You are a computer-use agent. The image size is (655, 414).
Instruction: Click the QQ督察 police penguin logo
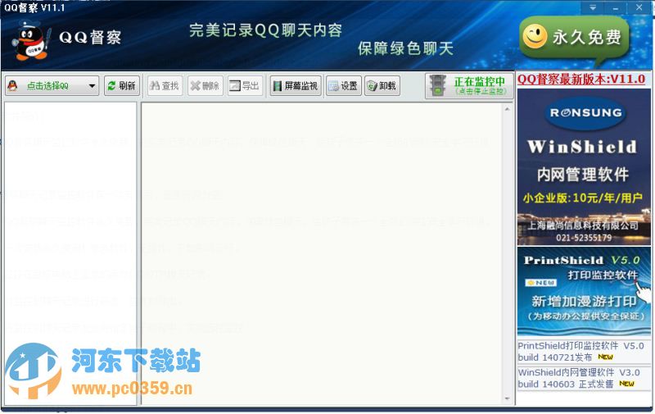(x=32, y=40)
